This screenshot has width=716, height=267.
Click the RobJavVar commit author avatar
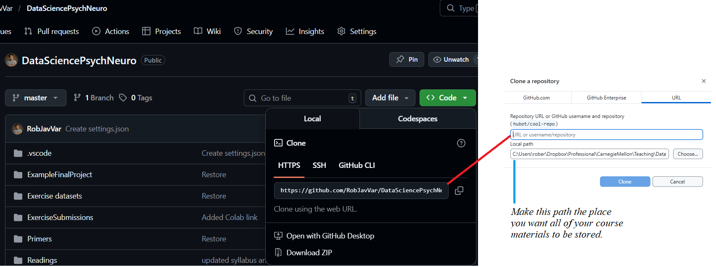(17, 129)
